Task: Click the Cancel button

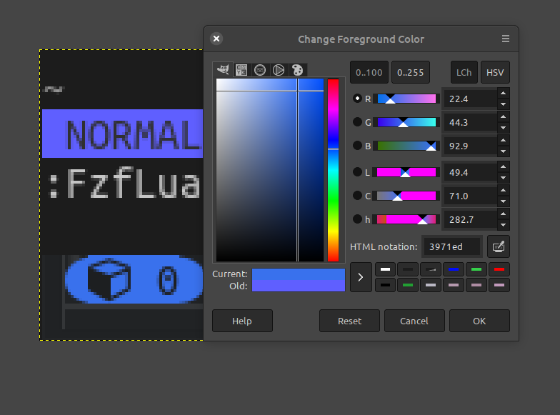Action: 414,321
